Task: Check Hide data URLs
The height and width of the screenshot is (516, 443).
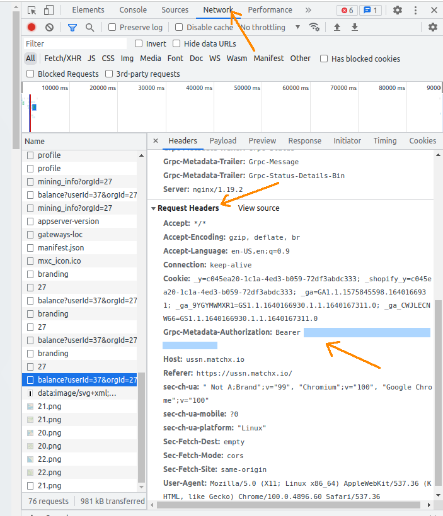Action: tap(176, 43)
